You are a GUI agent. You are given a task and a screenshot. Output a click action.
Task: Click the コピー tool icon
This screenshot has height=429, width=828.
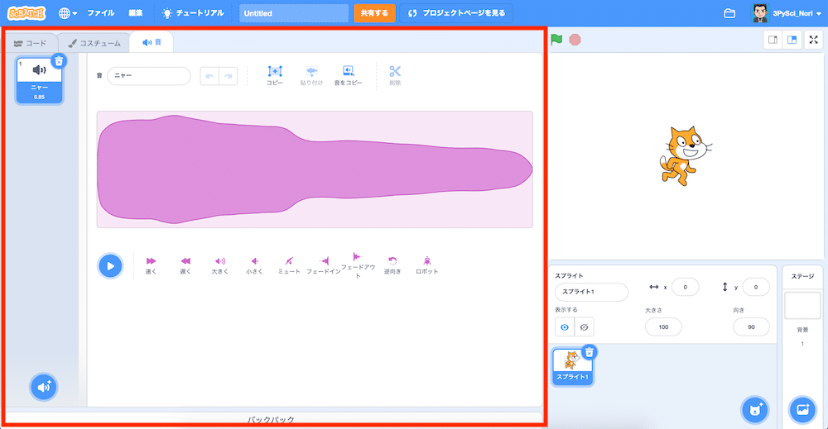click(x=275, y=75)
